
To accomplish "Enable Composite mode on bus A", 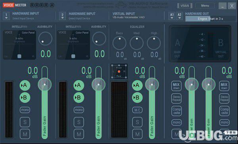I will (177, 111).
